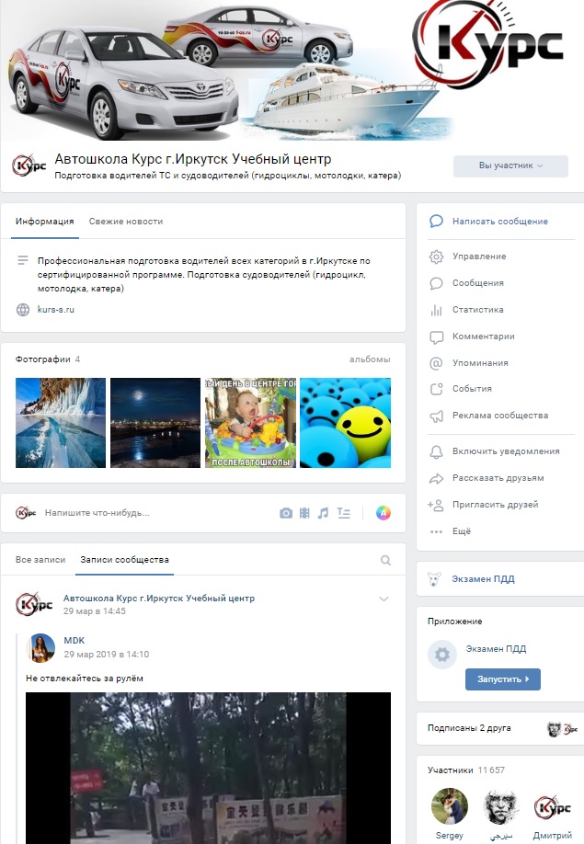The image size is (584, 844).
Task: Attach a video with the film icon
Action: [x=304, y=513]
